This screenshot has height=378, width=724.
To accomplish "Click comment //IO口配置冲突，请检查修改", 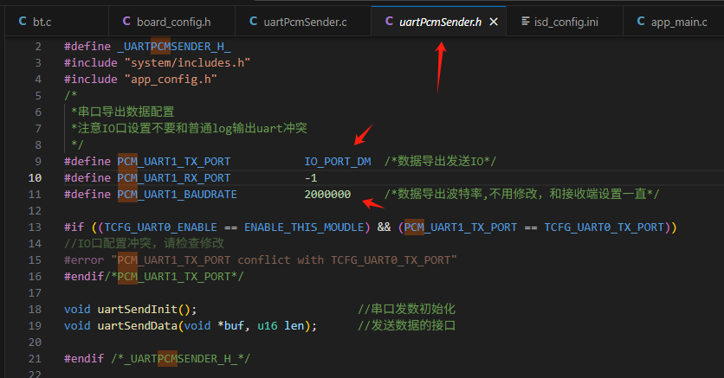I will tap(144, 243).
